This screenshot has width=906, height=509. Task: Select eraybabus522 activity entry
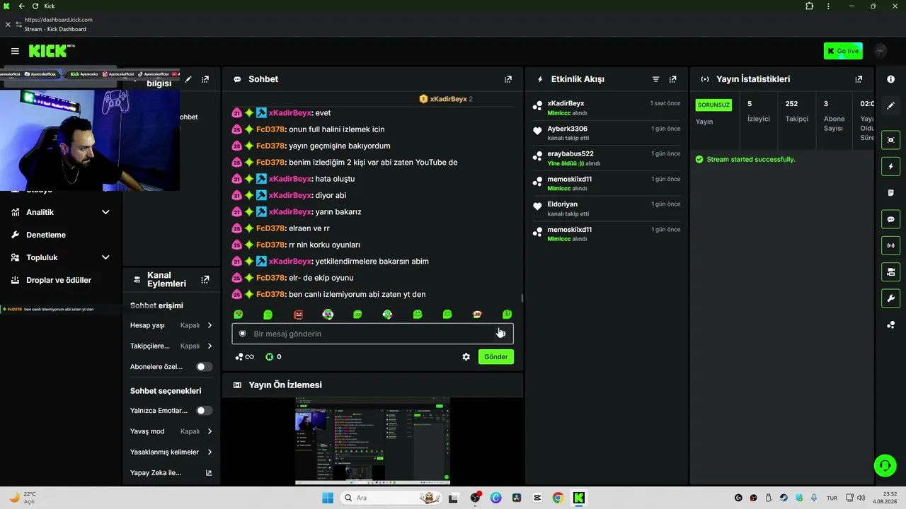point(607,158)
